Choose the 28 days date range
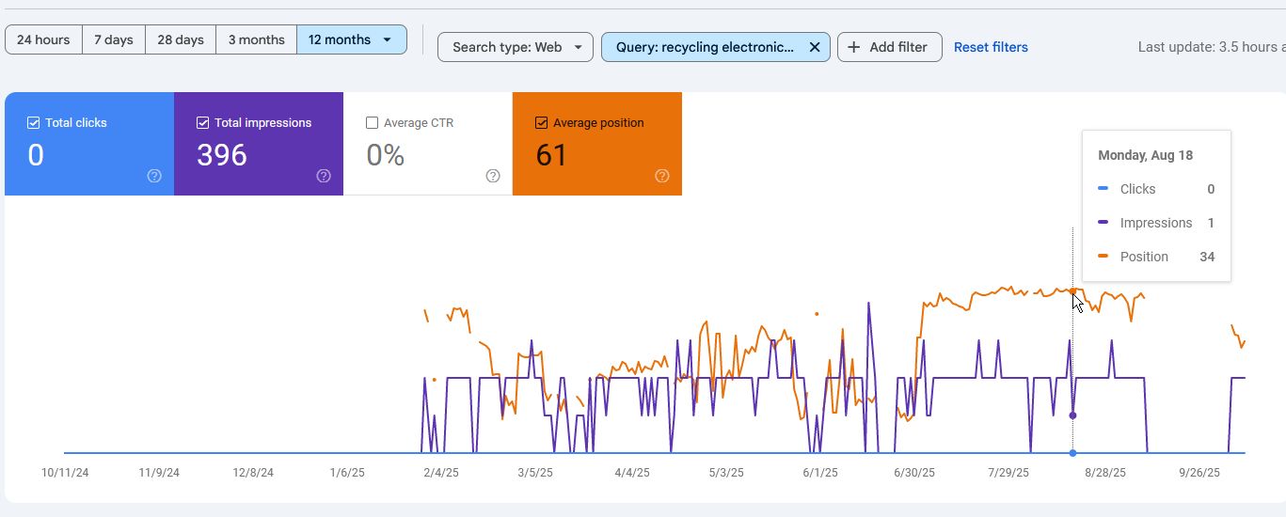 pos(181,39)
